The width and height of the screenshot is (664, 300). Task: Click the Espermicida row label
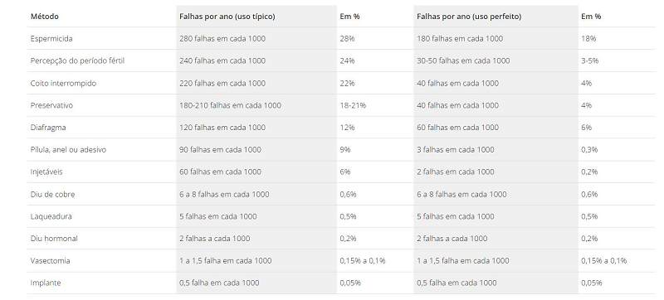51,38
